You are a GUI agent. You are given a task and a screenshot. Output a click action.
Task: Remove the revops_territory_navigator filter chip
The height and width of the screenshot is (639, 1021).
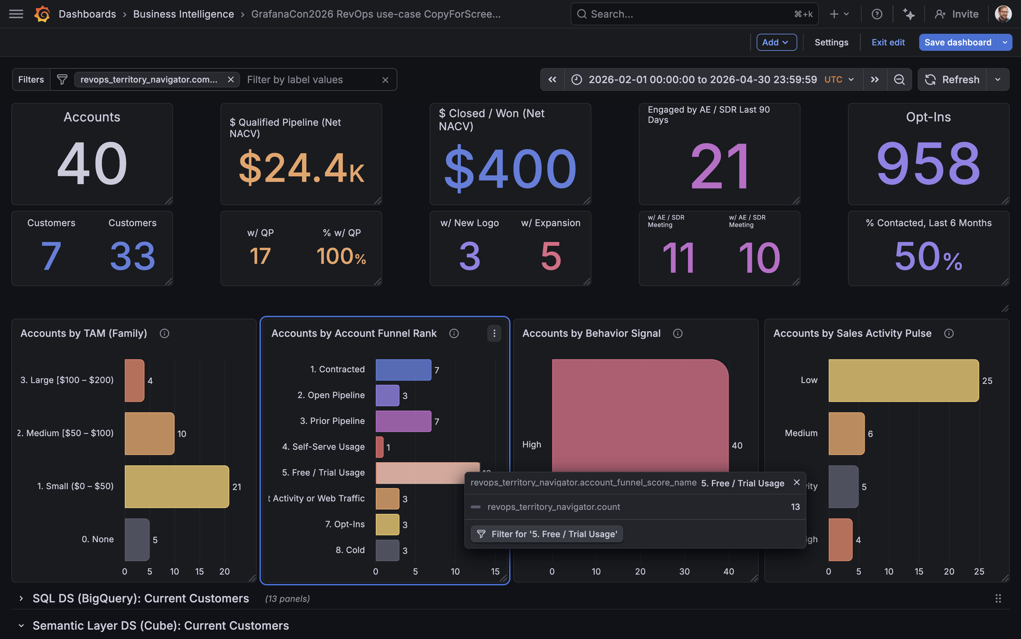231,79
